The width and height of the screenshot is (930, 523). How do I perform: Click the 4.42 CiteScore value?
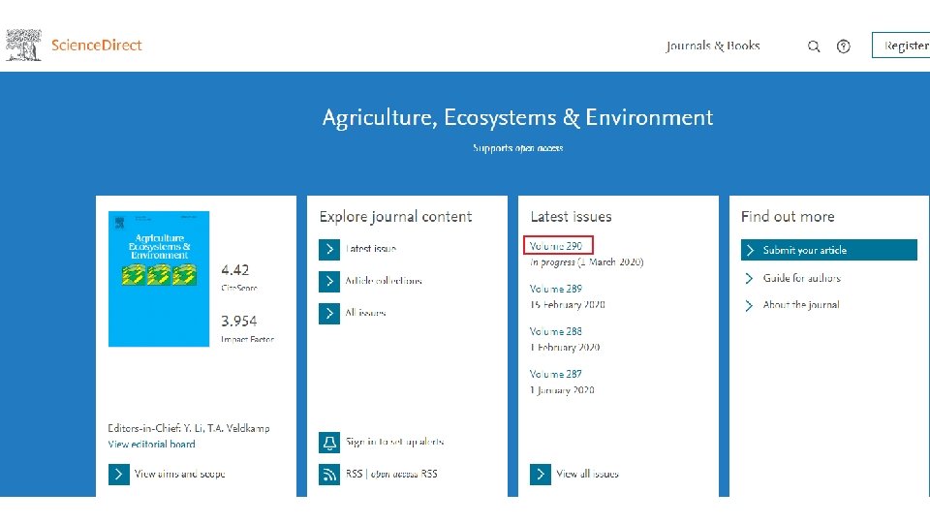click(x=234, y=270)
